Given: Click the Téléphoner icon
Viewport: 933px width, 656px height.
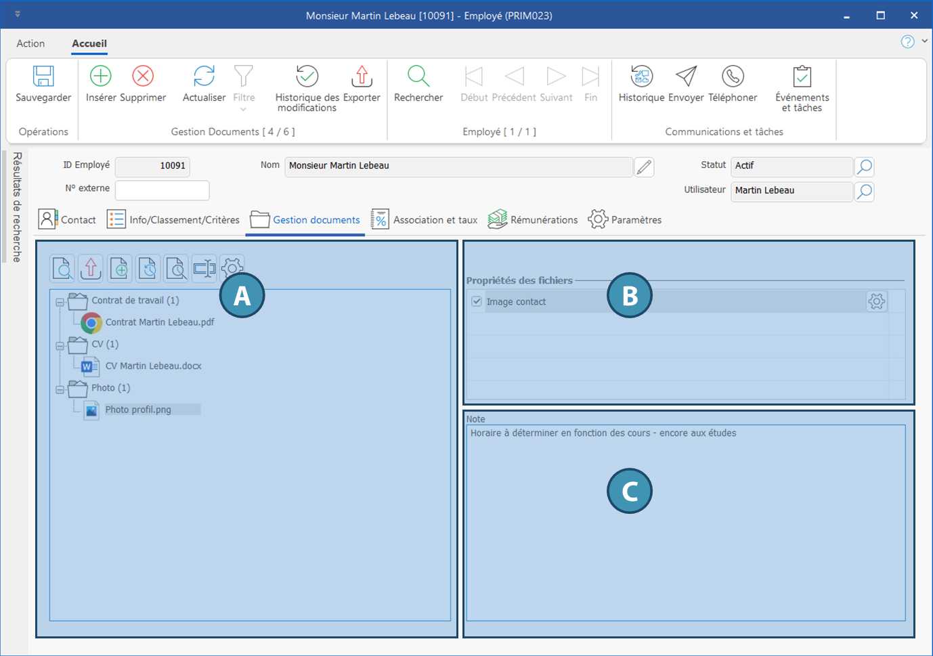Looking at the screenshot, I should 733,76.
